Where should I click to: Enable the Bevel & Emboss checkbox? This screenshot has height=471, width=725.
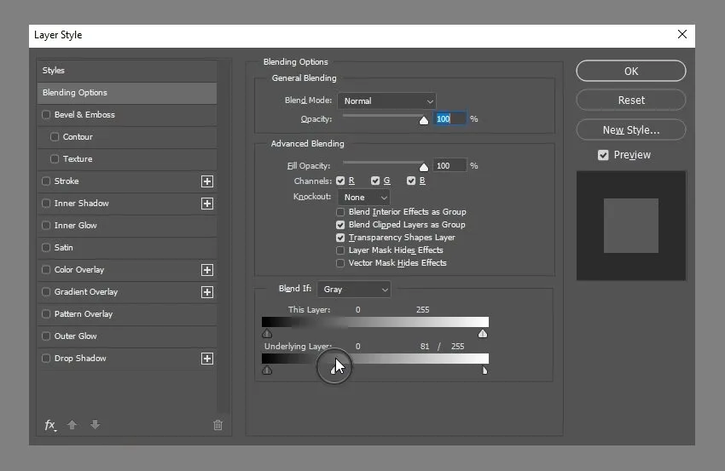pyautogui.click(x=46, y=115)
